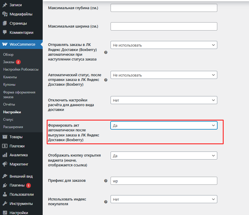Open the Комментарии menu
The image size is (249, 215).
coord(21,32)
